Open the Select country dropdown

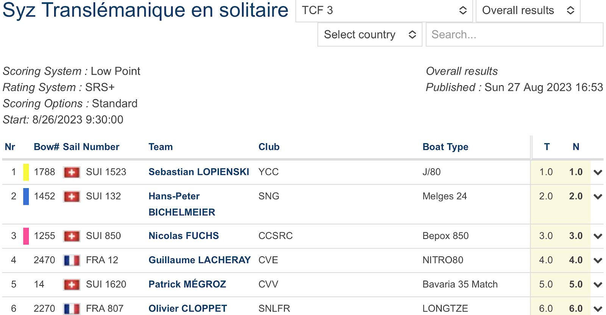point(370,34)
